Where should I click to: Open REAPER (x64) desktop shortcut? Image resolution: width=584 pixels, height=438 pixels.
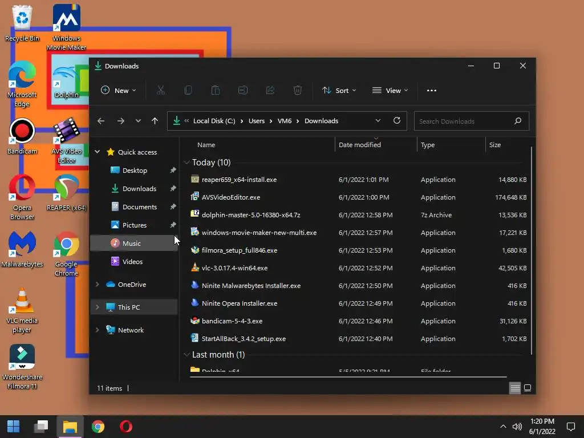pyautogui.click(x=66, y=193)
